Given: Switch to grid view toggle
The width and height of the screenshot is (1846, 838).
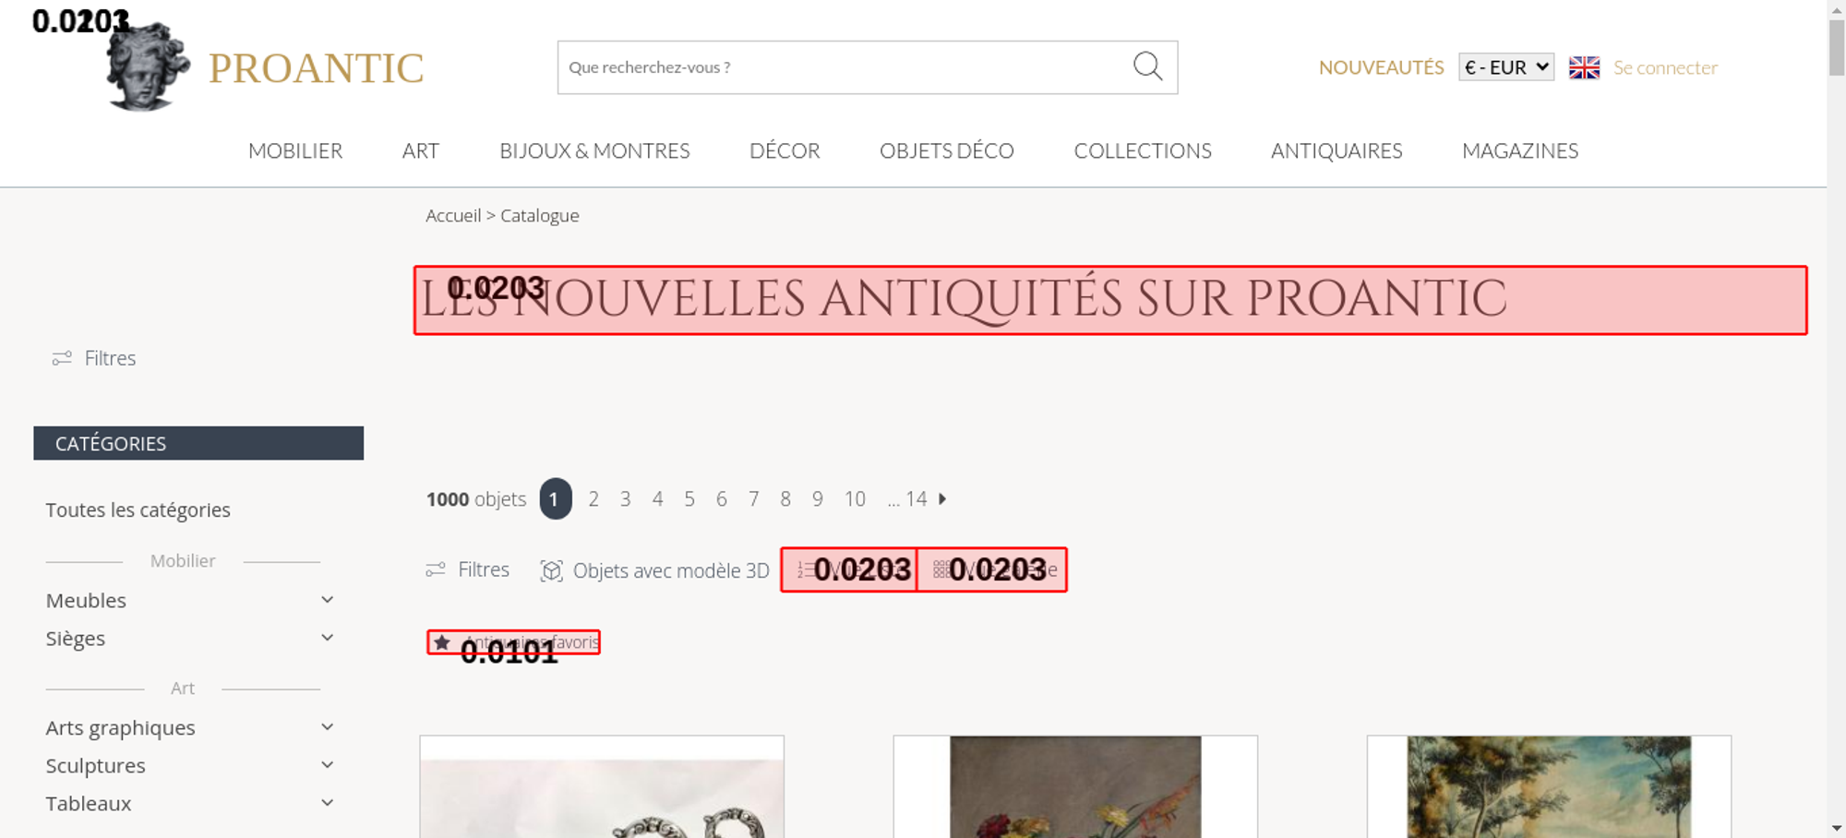Looking at the screenshot, I should 992,569.
